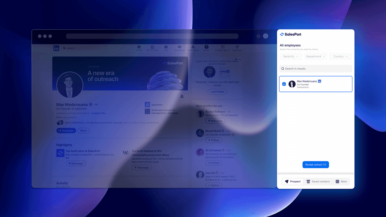Viewport: 386px width, 217px height.
Task: Open Ali Al Hamwi's profile picture
Action: pyautogui.click(x=200, y=152)
